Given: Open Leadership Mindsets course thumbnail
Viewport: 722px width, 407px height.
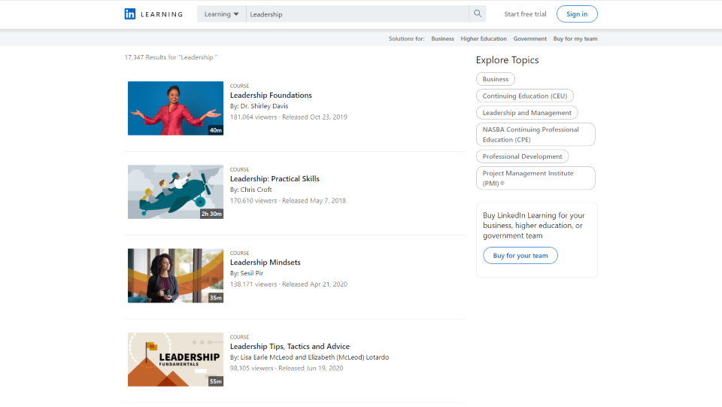Looking at the screenshot, I should pyautogui.click(x=175, y=276).
